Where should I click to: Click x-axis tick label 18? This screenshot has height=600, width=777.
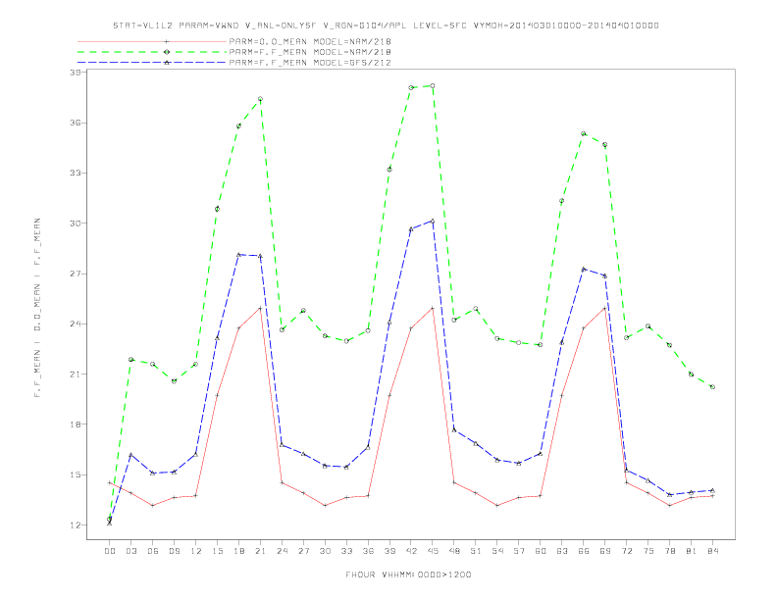(238, 551)
